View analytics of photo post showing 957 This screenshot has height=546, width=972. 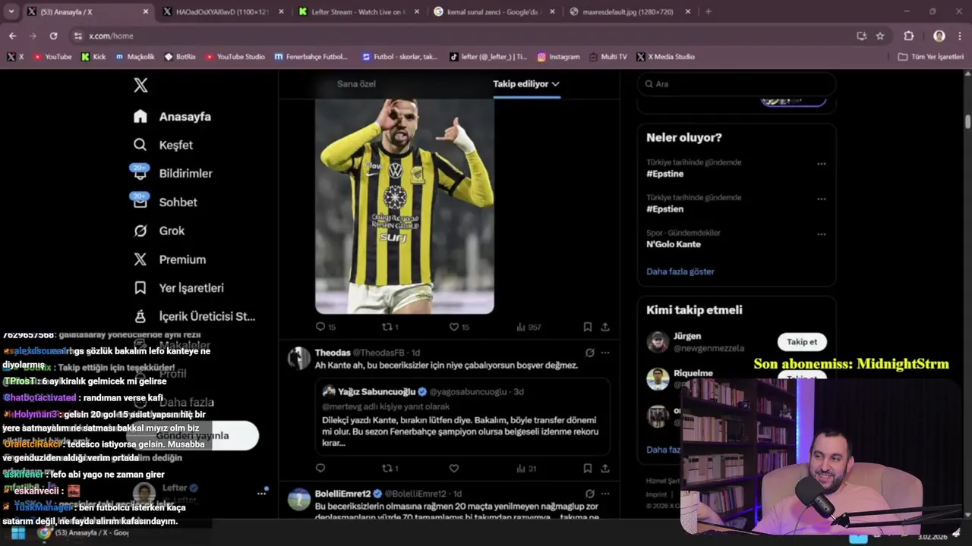click(x=529, y=327)
